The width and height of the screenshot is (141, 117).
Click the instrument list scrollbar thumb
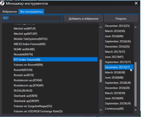(x=101, y=71)
